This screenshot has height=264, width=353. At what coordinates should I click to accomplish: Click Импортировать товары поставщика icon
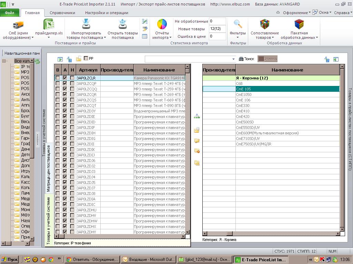tap(86, 24)
